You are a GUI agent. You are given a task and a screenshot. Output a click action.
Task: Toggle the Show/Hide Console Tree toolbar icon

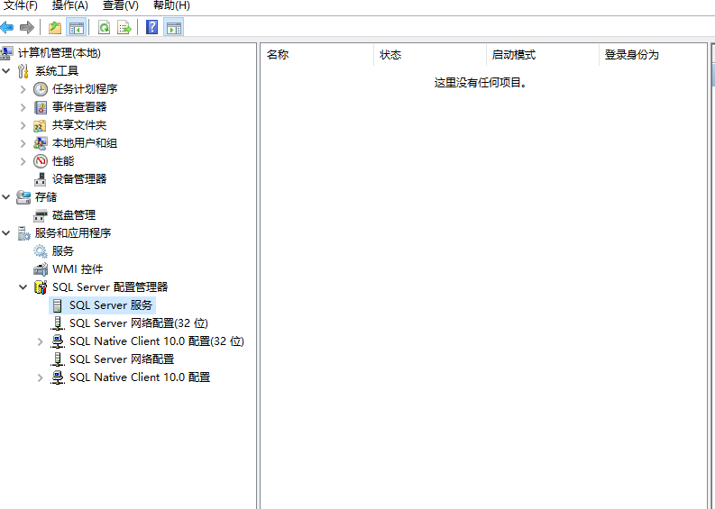pos(76,28)
